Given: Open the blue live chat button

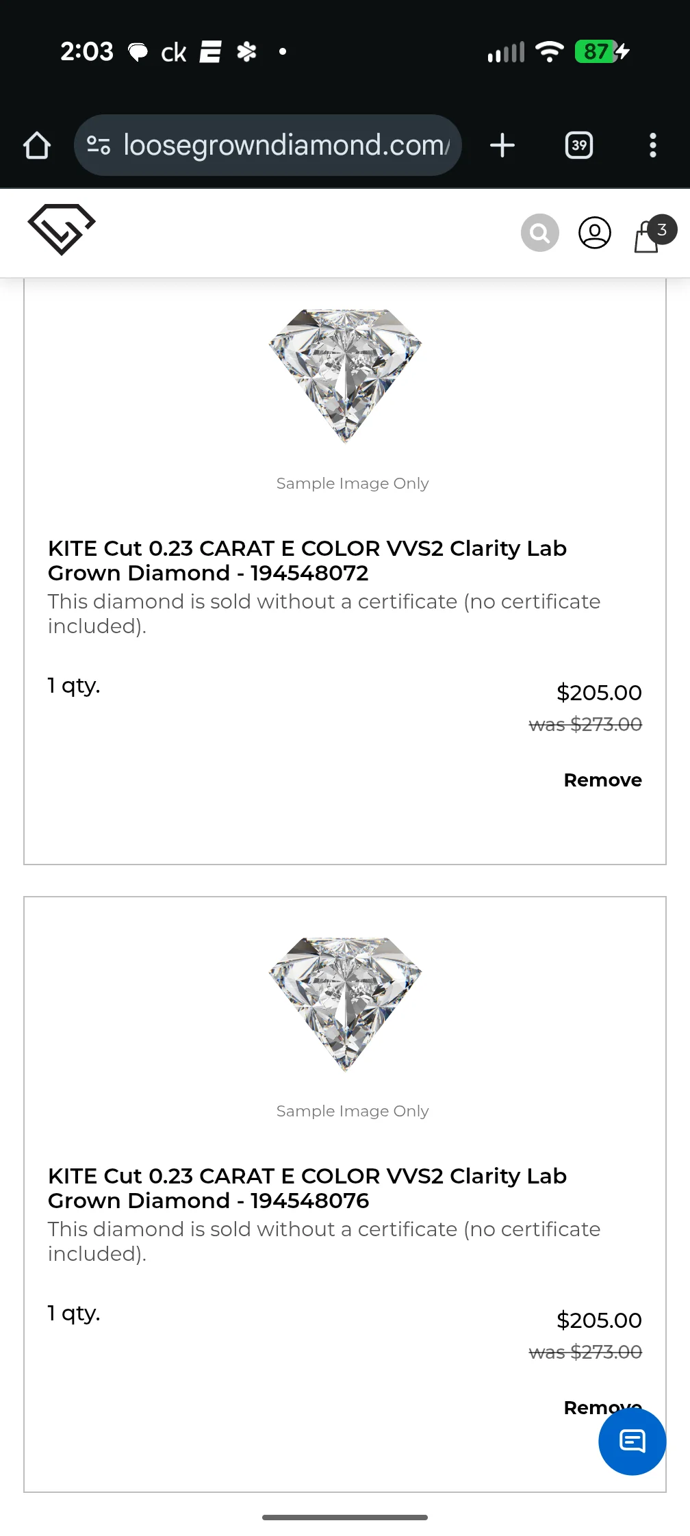Looking at the screenshot, I should [x=632, y=1441].
